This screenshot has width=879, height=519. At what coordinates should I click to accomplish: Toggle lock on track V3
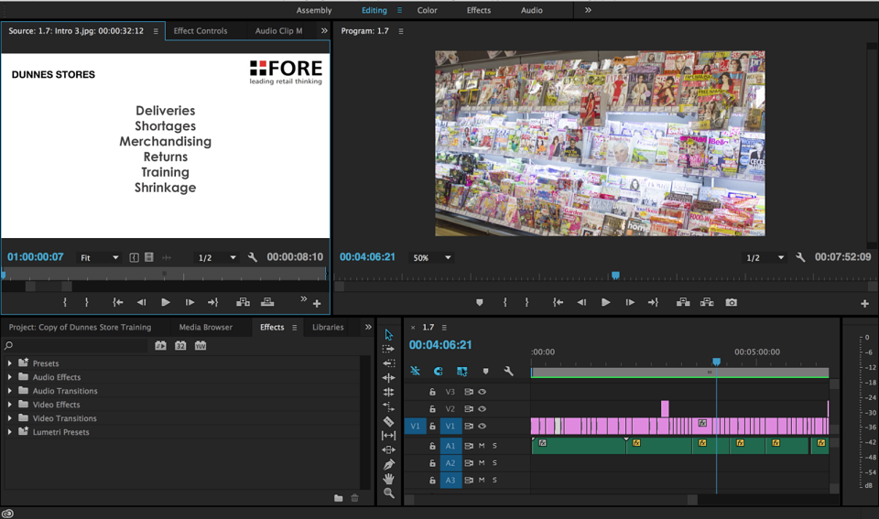click(x=432, y=392)
